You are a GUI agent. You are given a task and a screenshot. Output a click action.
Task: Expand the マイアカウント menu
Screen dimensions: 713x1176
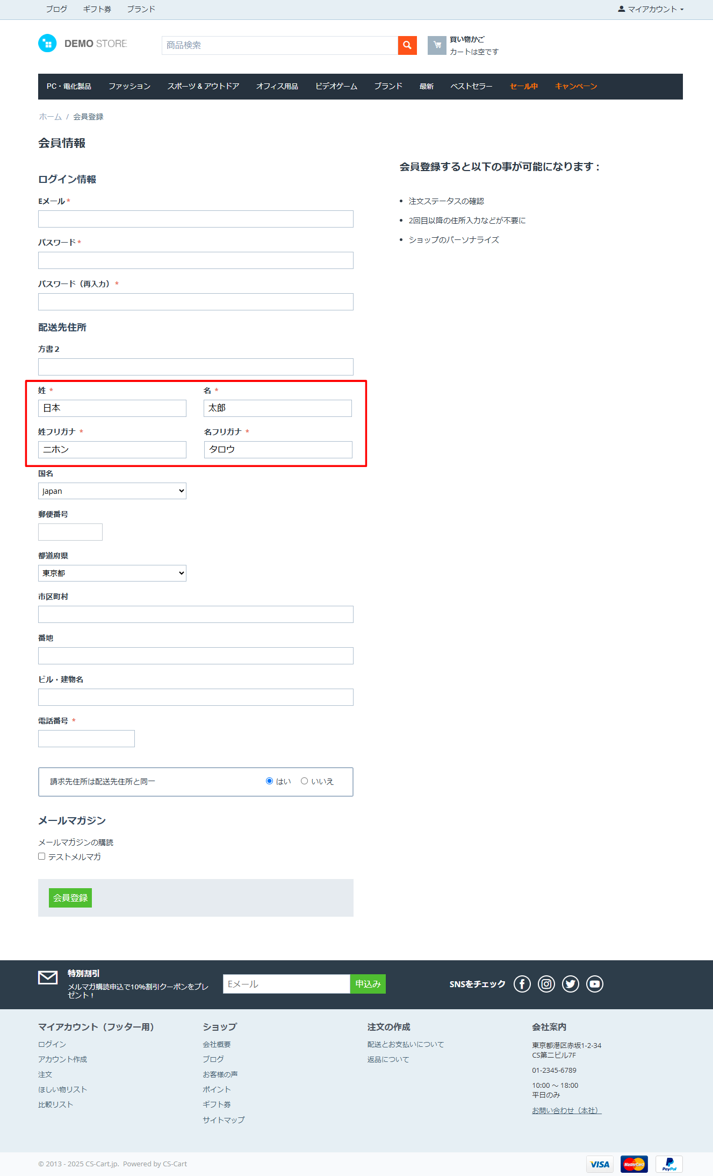(x=651, y=9)
